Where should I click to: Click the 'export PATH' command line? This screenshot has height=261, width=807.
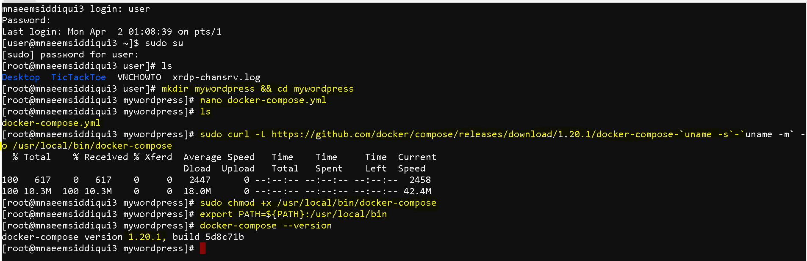pyautogui.click(x=293, y=214)
